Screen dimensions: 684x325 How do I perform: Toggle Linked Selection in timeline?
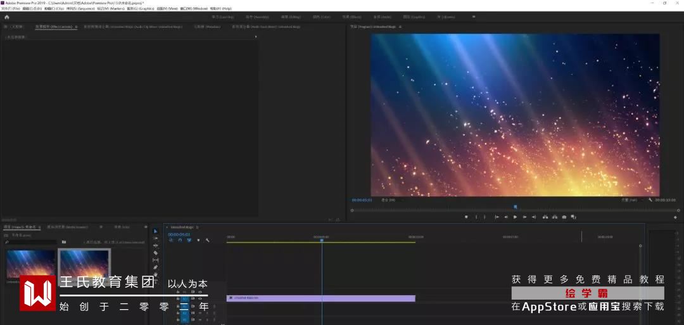pos(189,240)
